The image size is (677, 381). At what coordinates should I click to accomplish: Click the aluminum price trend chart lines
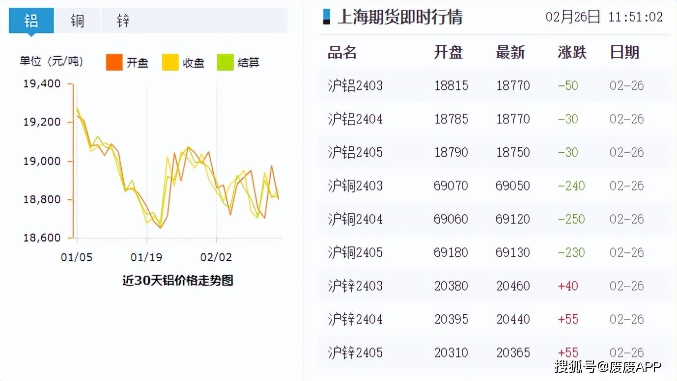point(177,167)
